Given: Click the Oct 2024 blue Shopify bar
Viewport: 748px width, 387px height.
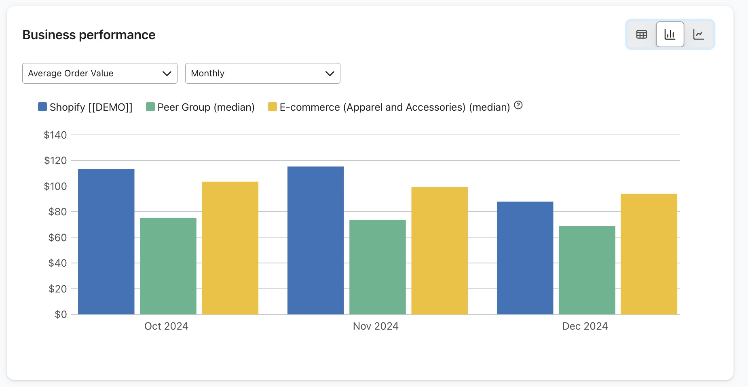Looking at the screenshot, I should (x=106, y=242).
